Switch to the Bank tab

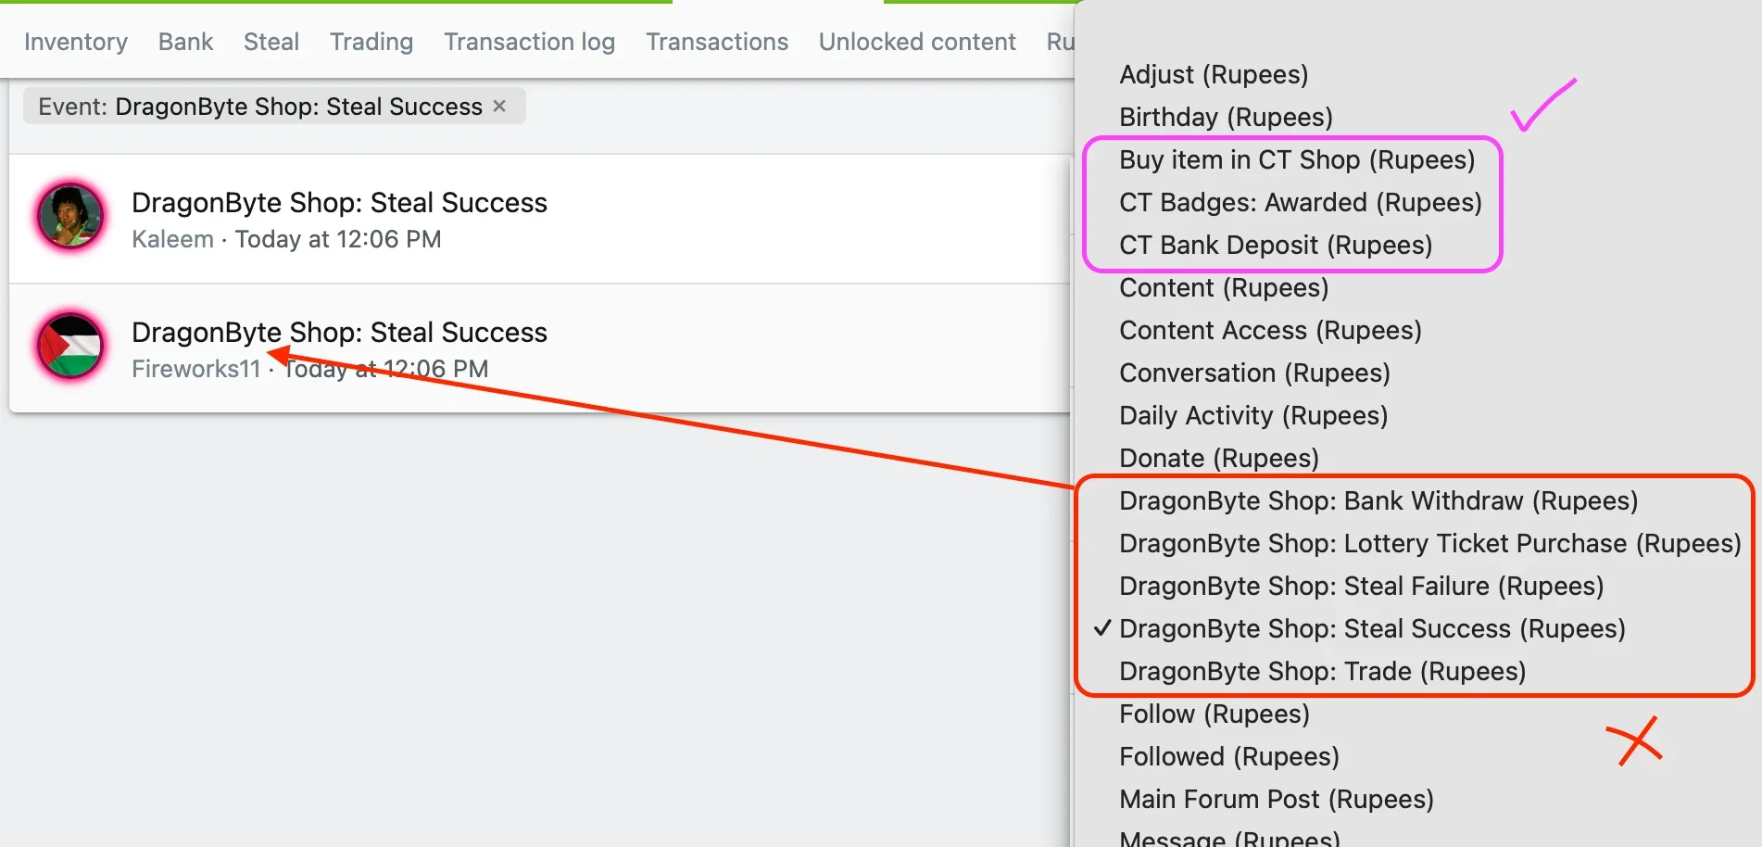click(x=185, y=42)
